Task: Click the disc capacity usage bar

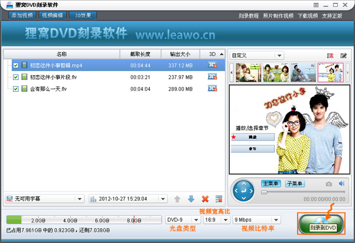Action: point(84,220)
